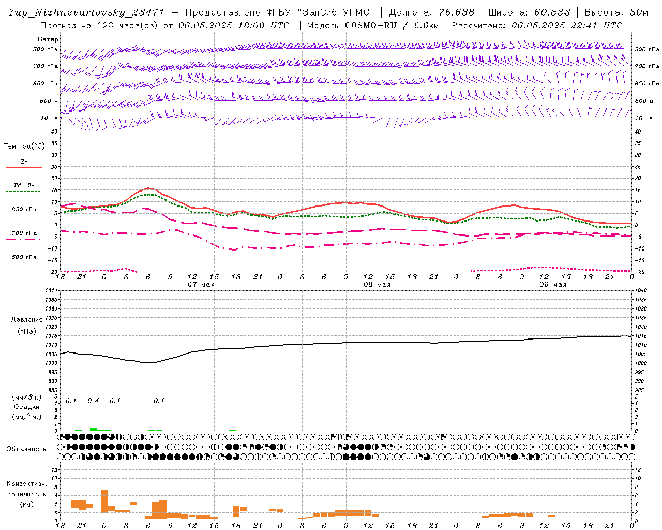Screen dimensions: 662x530
Task: Click the Td 2м legend entry
Action: [24, 185]
